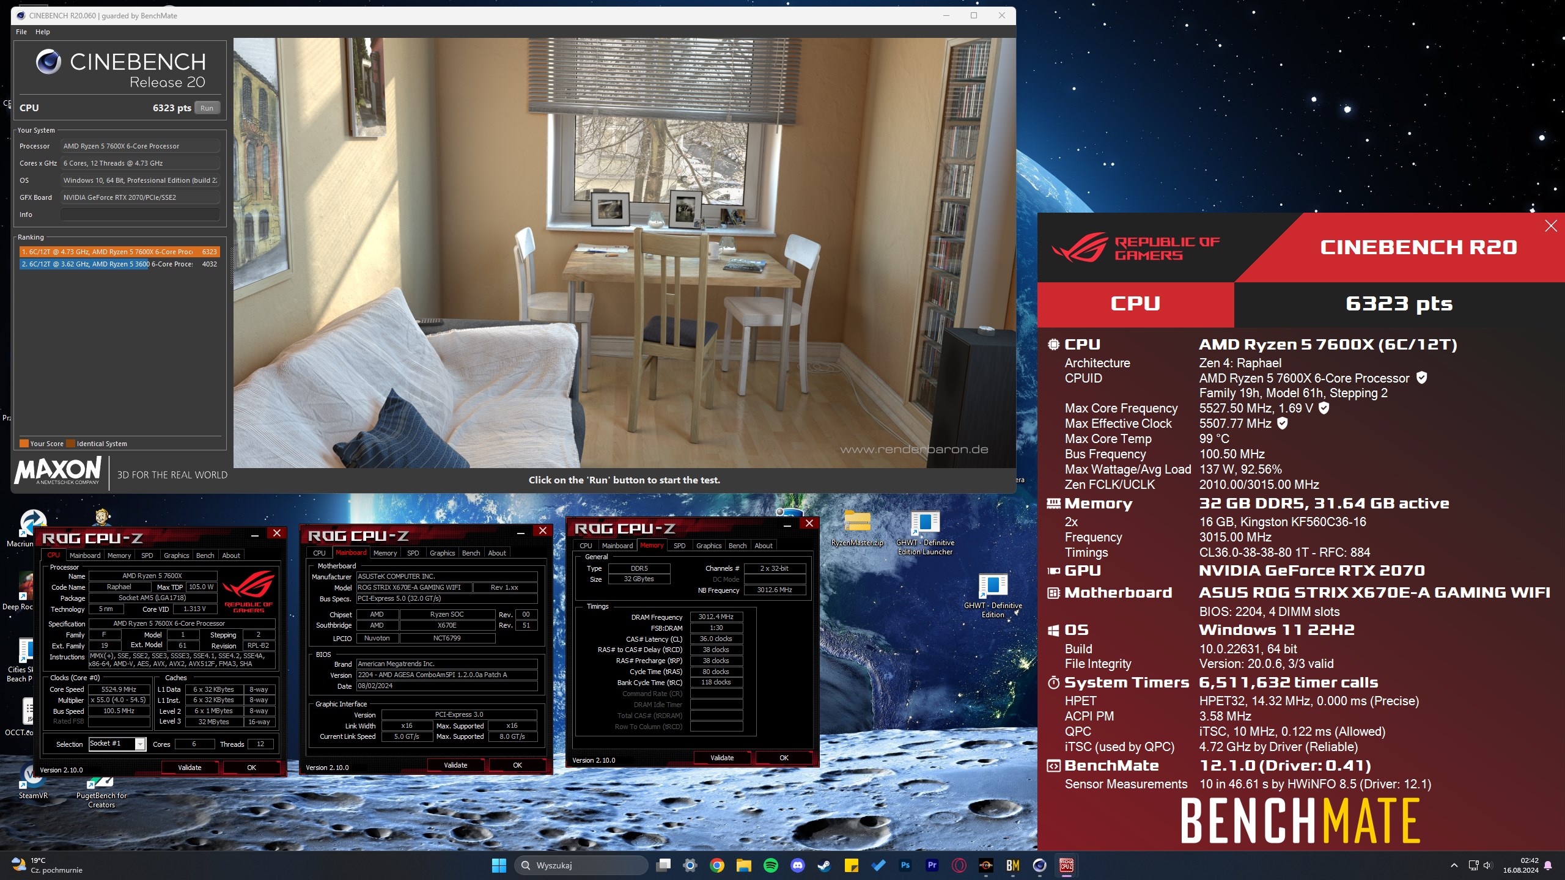Open GHWT Definitive Edition desktop shortcut
The height and width of the screenshot is (880, 1565).
(993, 596)
